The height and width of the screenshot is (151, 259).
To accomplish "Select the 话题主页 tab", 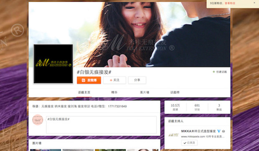I will [x=84, y=92].
